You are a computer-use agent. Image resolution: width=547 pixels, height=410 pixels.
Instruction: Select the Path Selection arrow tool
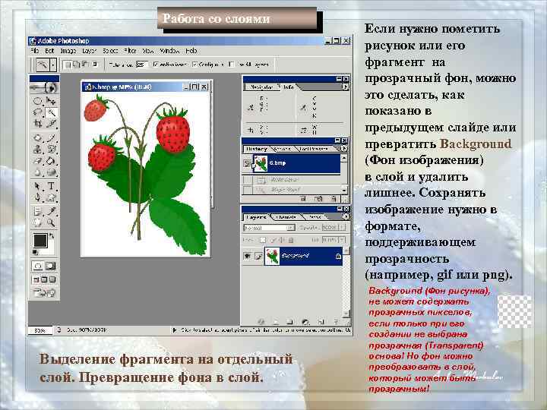click(x=37, y=186)
